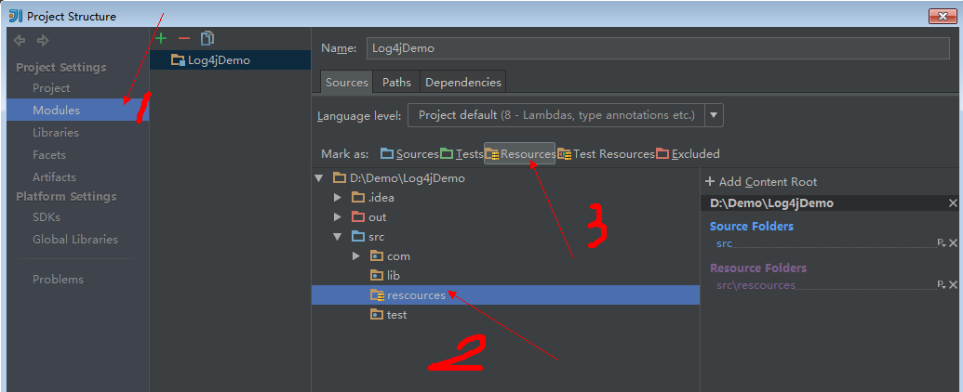
Task: Mark folder as Sources
Action: point(409,154)
